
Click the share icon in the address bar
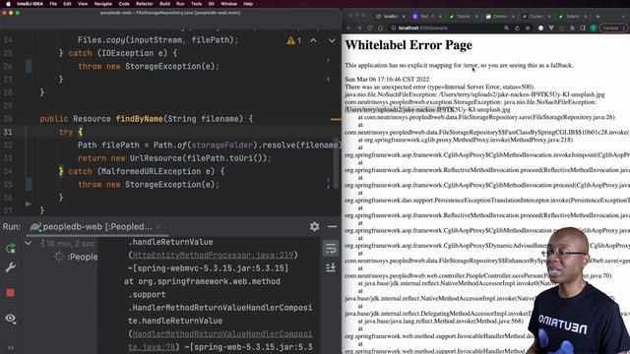[x=517, y=29]
